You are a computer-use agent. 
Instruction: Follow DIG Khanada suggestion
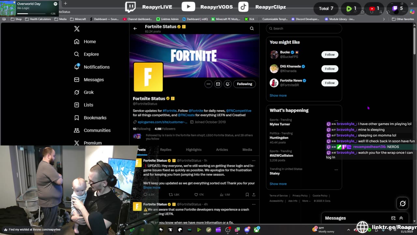330,69
